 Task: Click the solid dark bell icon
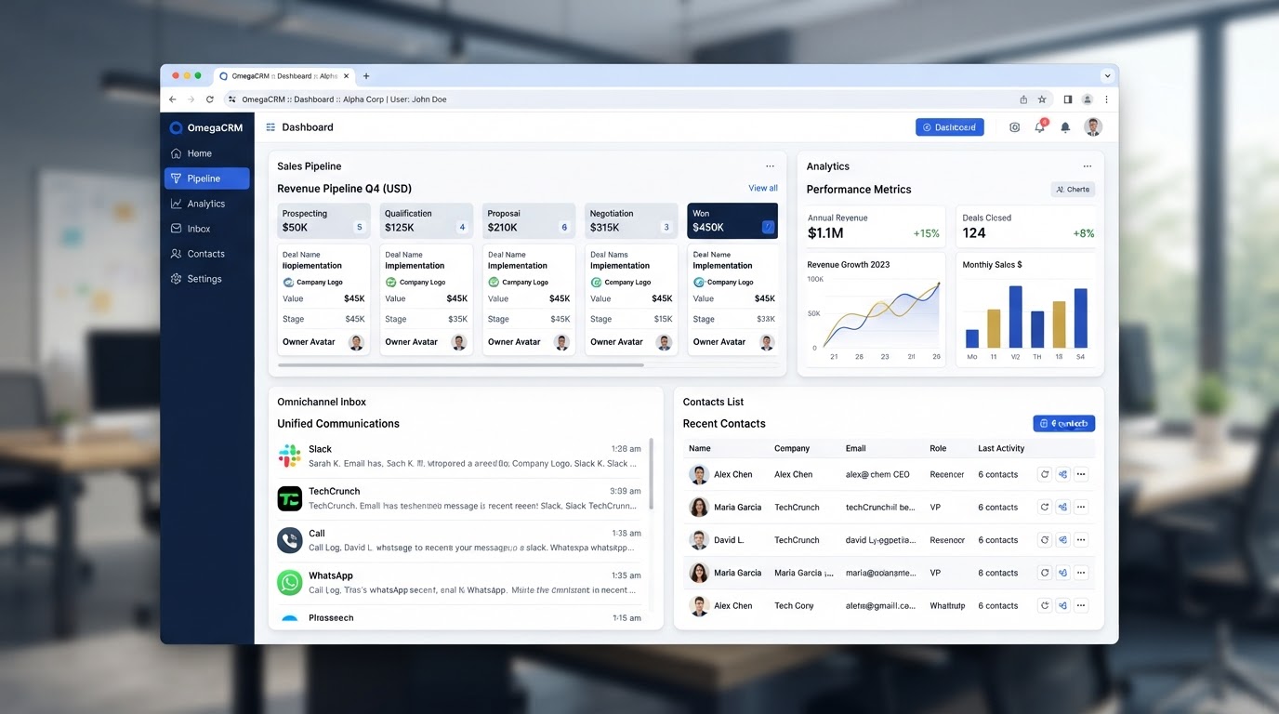coord(1065,127)
